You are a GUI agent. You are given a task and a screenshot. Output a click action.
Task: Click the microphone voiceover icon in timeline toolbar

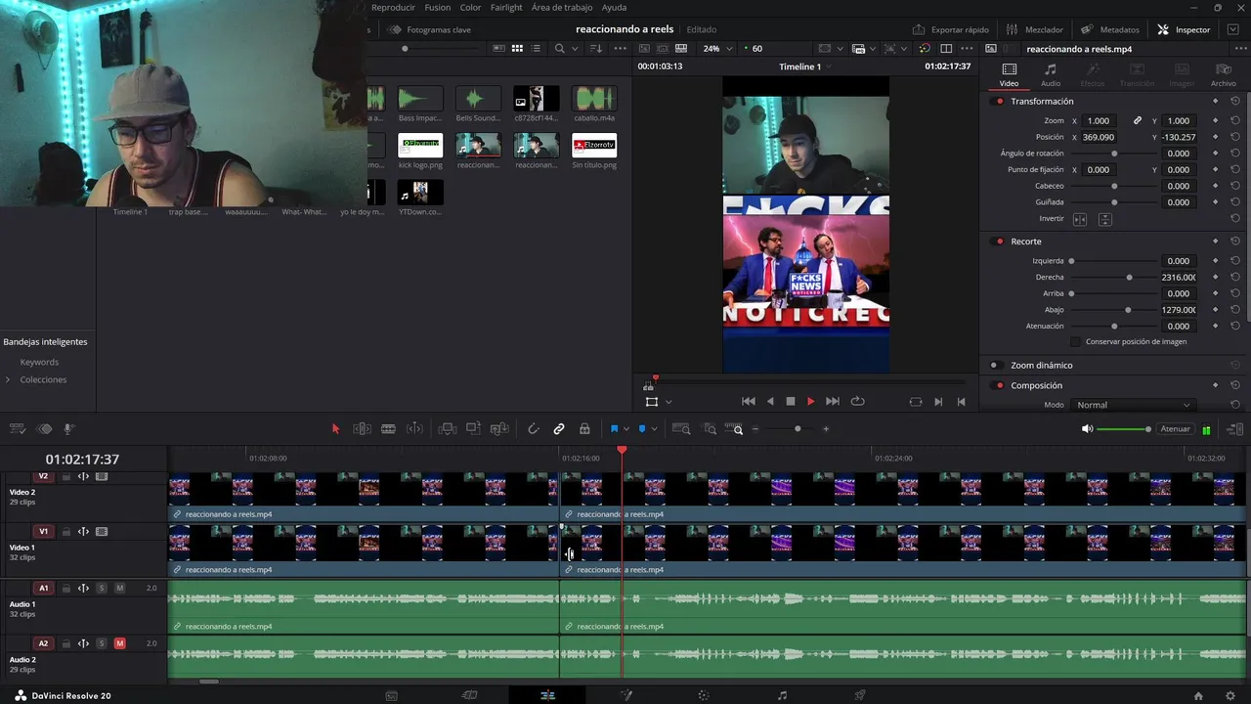pos(69,428)
